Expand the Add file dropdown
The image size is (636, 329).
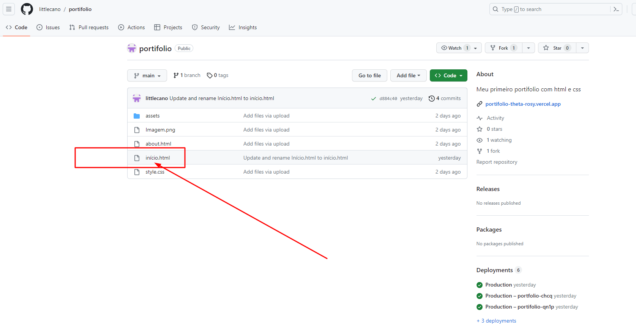click(409, 75)
